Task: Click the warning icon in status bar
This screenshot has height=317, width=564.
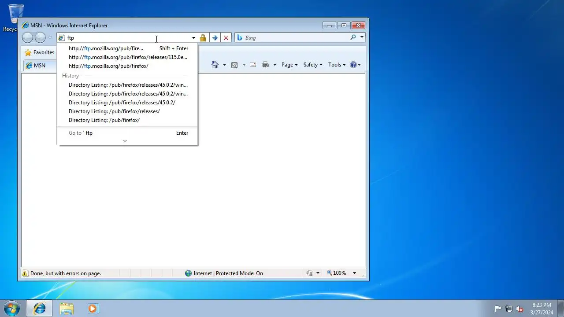Action: 25,273
